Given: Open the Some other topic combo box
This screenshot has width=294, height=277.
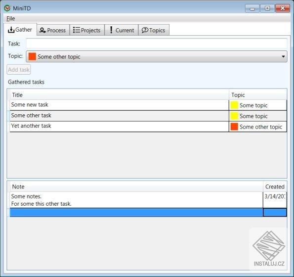Looking at the screenshot, I should (156, 56).
